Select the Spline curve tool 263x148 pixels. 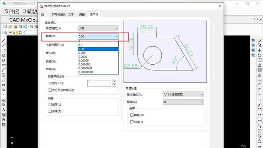coord(4,80)
